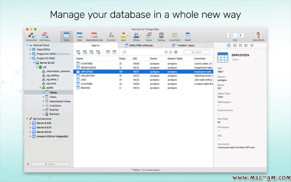The width and height of the screenshot is (291, 182).
Task: Click the icon left of the sidebar search field
Action: [28, 164]
